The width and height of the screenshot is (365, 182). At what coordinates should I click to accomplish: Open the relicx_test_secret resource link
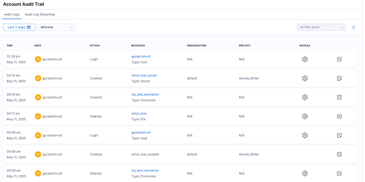[144, 76]
